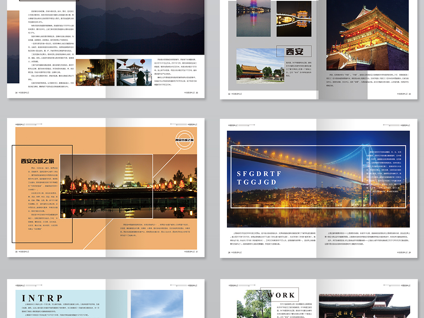Open the temple with red lanterns photo

pos(134,72)
